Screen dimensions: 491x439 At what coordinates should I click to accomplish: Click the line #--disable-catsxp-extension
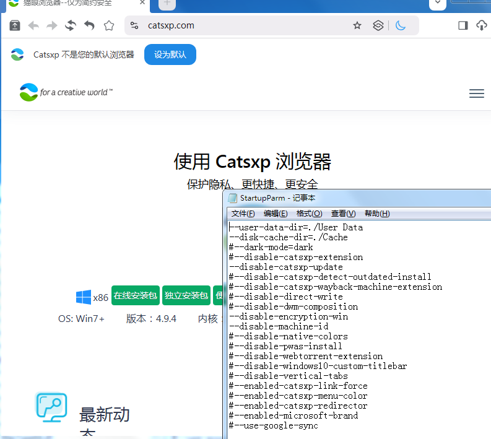pos(296,257)
